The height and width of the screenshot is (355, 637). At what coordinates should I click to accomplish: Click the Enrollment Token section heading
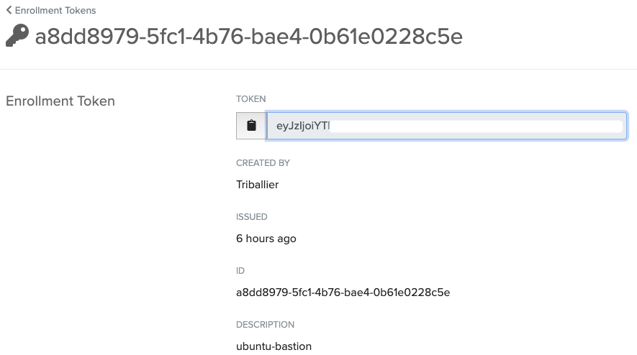tap(60, 101)
